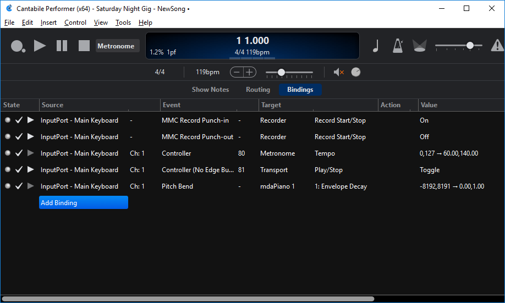The height and width of the screenshot is (303, 505).
Task: Click state LED indicator on Play/Stop row
Action: [x=8, y=169]
